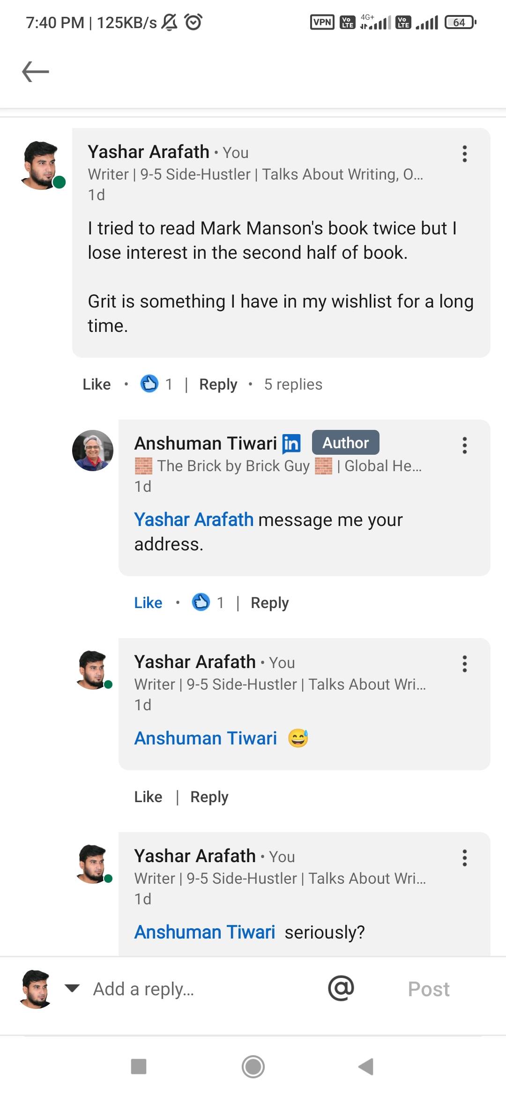The image size is (506, 1097).
Task: Tap the Android home button
Action: point(253,1067)
